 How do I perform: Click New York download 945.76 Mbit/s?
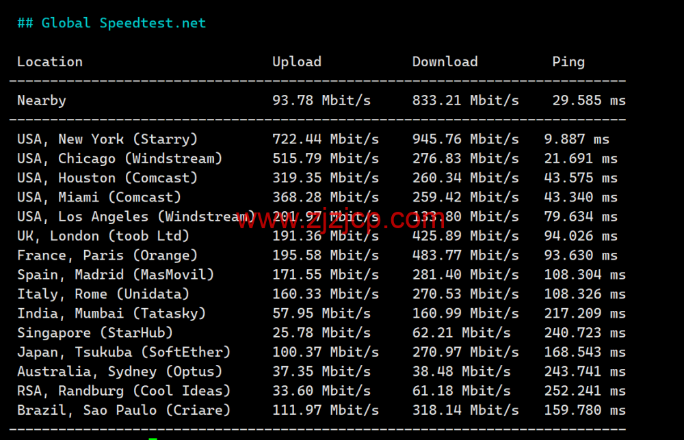click(465, 139)
